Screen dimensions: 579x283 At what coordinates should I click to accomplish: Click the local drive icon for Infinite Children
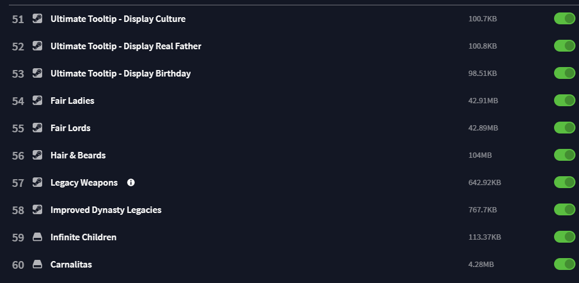[37, 237]
